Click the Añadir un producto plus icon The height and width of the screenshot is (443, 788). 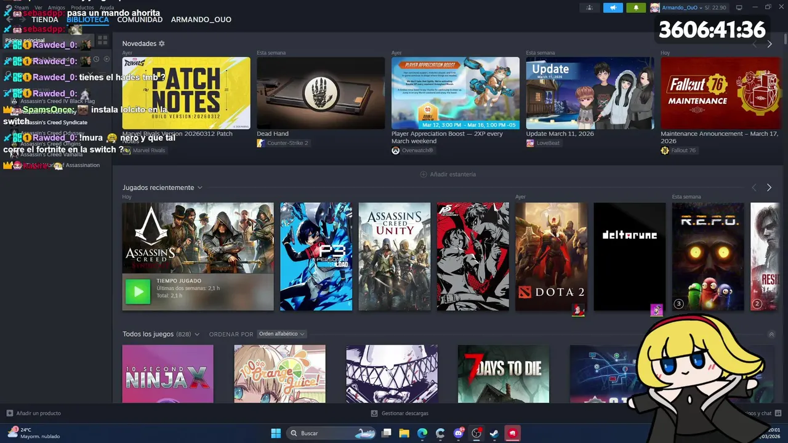tap(10, 413)
